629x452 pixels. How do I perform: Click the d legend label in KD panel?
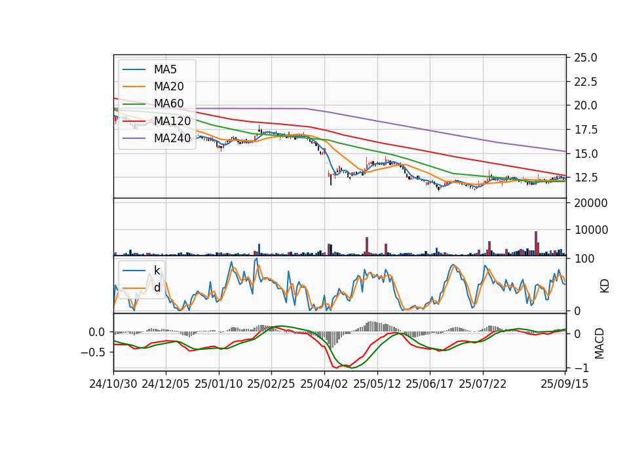pyautogui.click(x=157, y=288)
